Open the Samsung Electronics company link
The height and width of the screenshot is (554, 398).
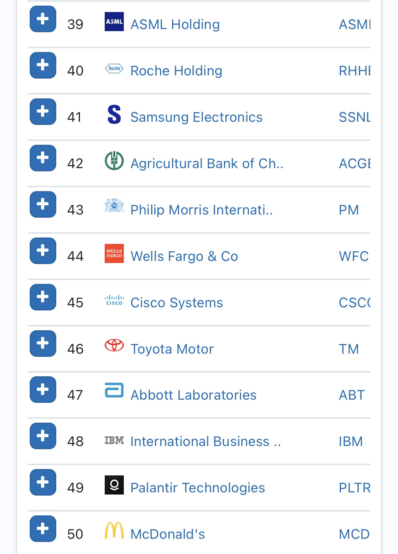(196, 117)
